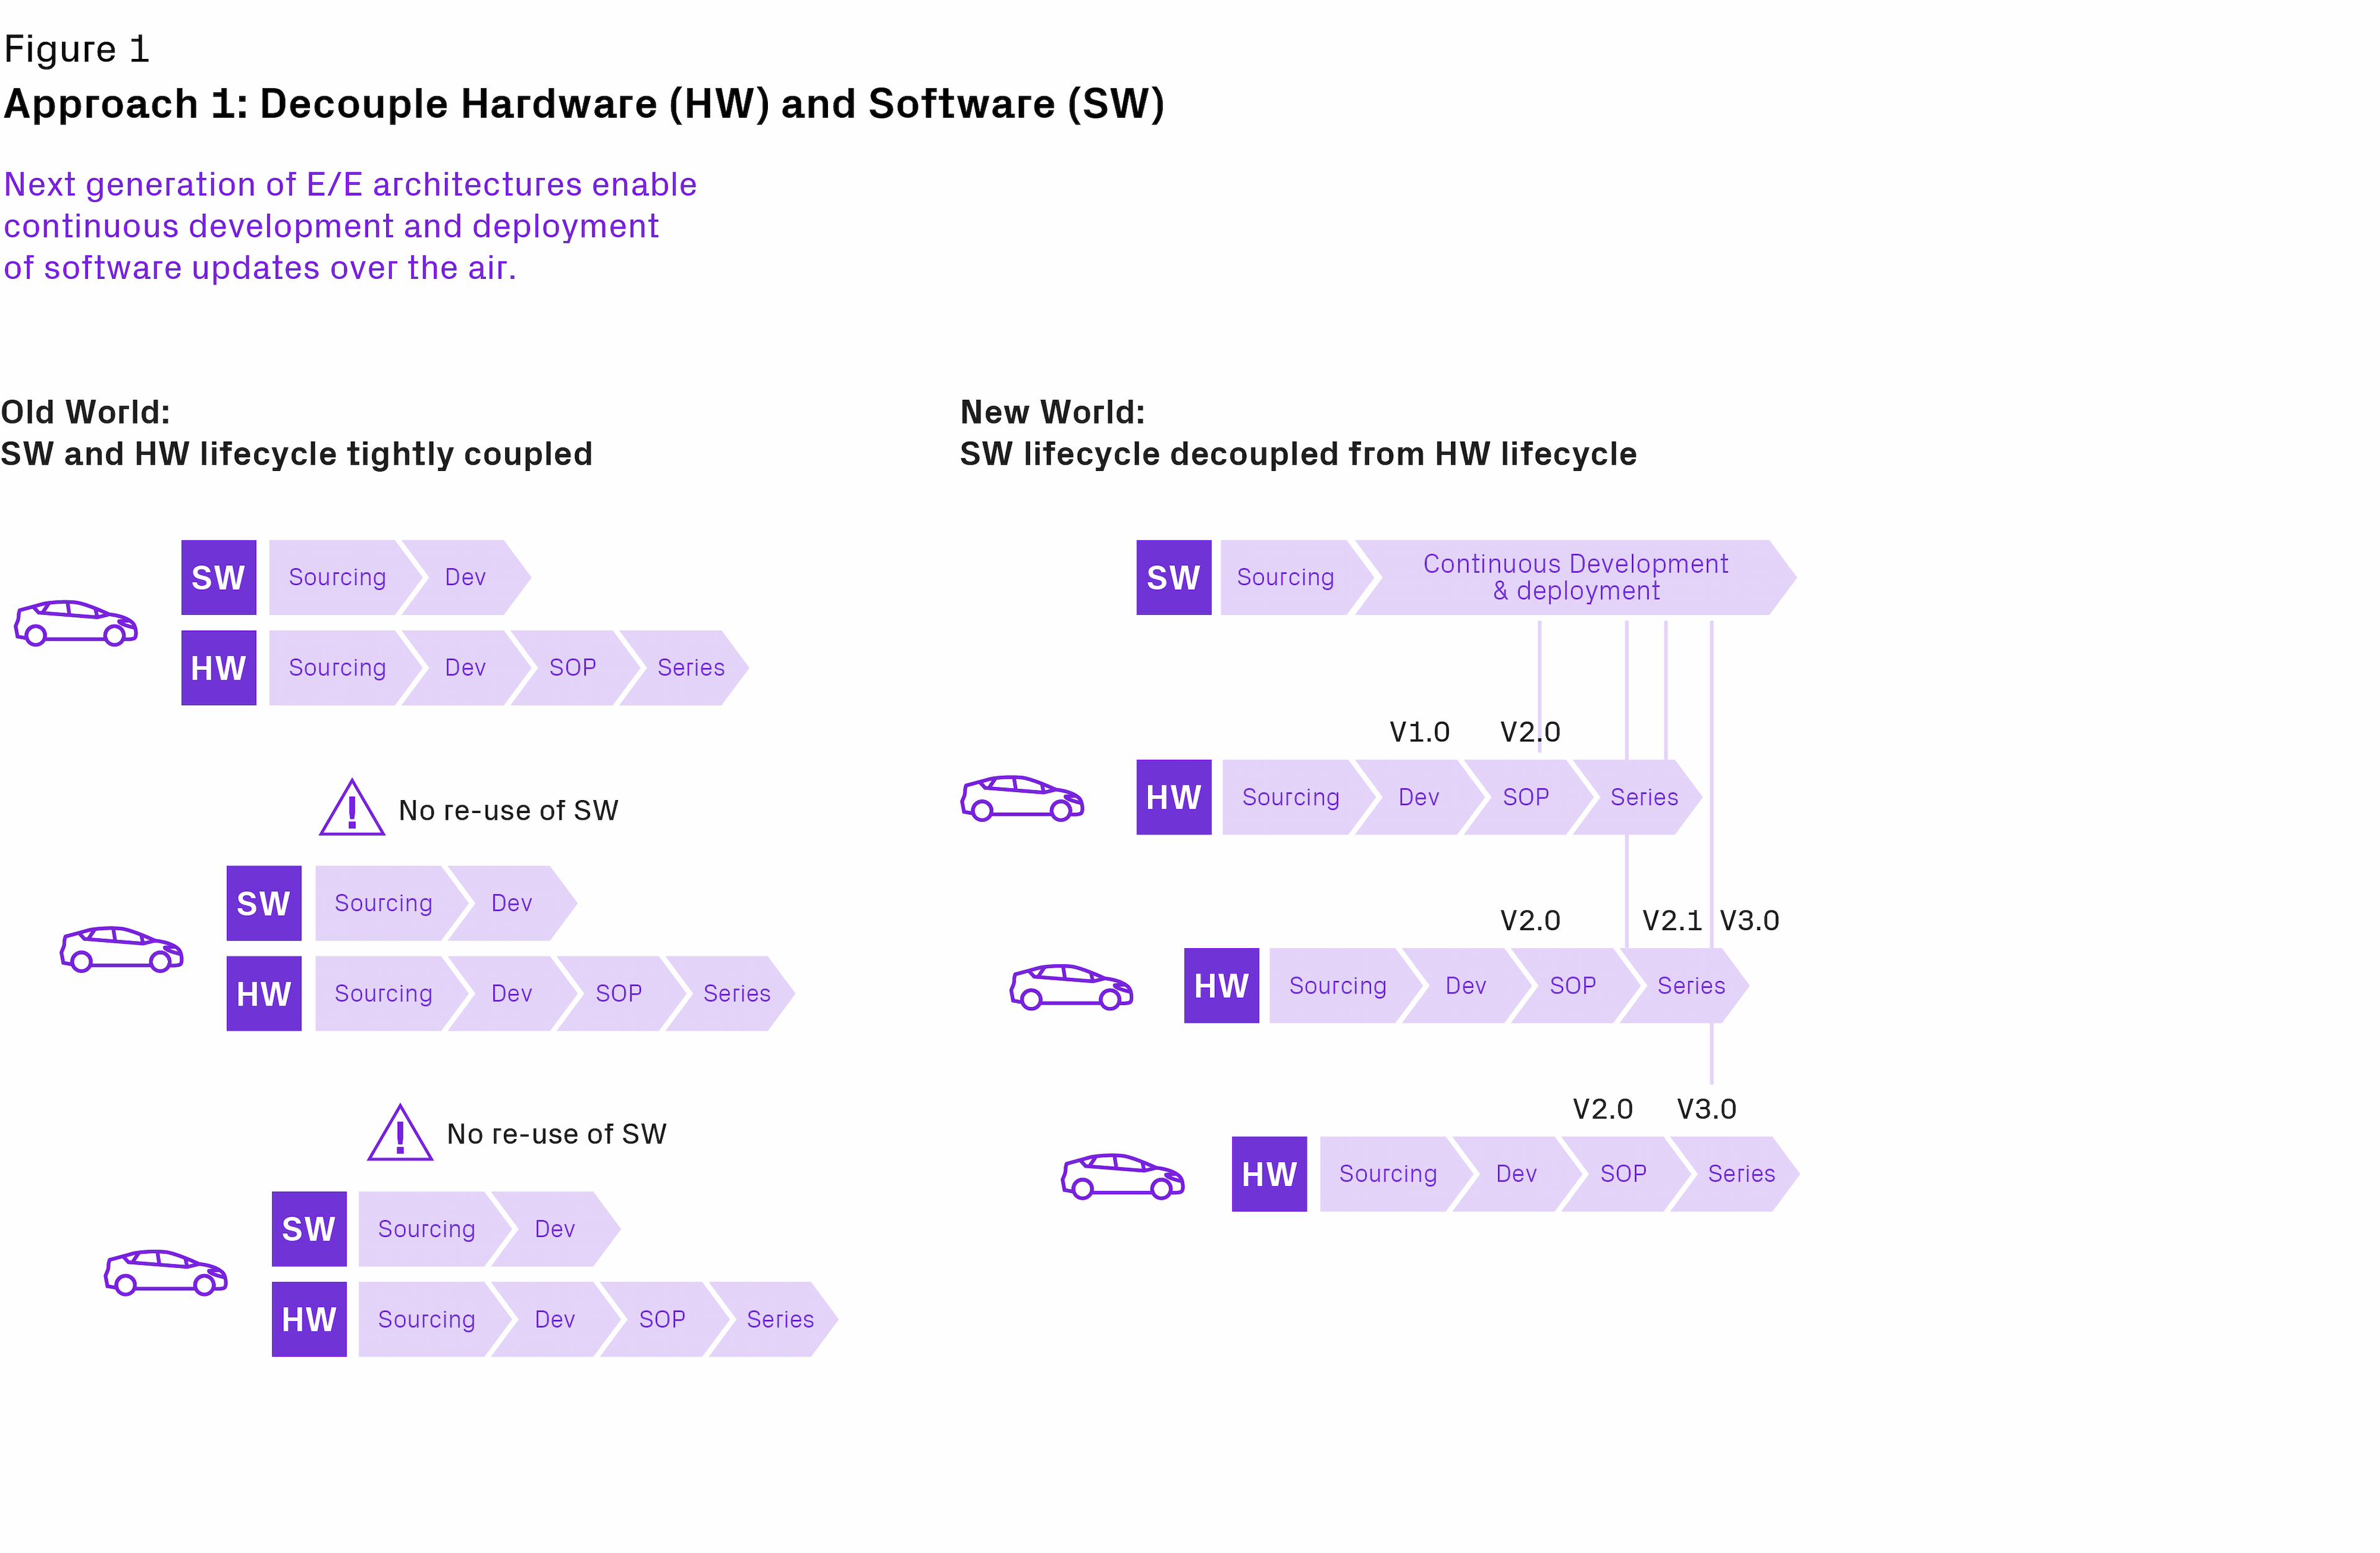The width and height of the screenshot is (2380, 1553).
Task: Click the 'V2.1' version label
Action: (1672, 921)
